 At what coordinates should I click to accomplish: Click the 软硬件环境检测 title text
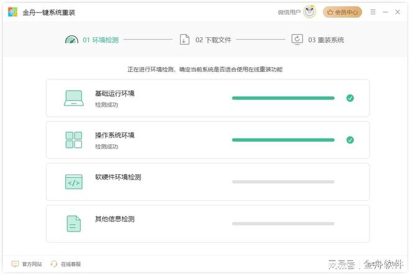(x=118, y=177)
